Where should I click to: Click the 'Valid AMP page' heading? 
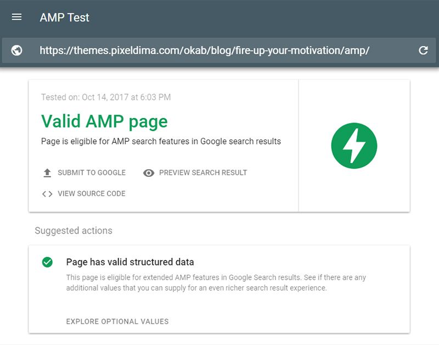click(104, 121)
